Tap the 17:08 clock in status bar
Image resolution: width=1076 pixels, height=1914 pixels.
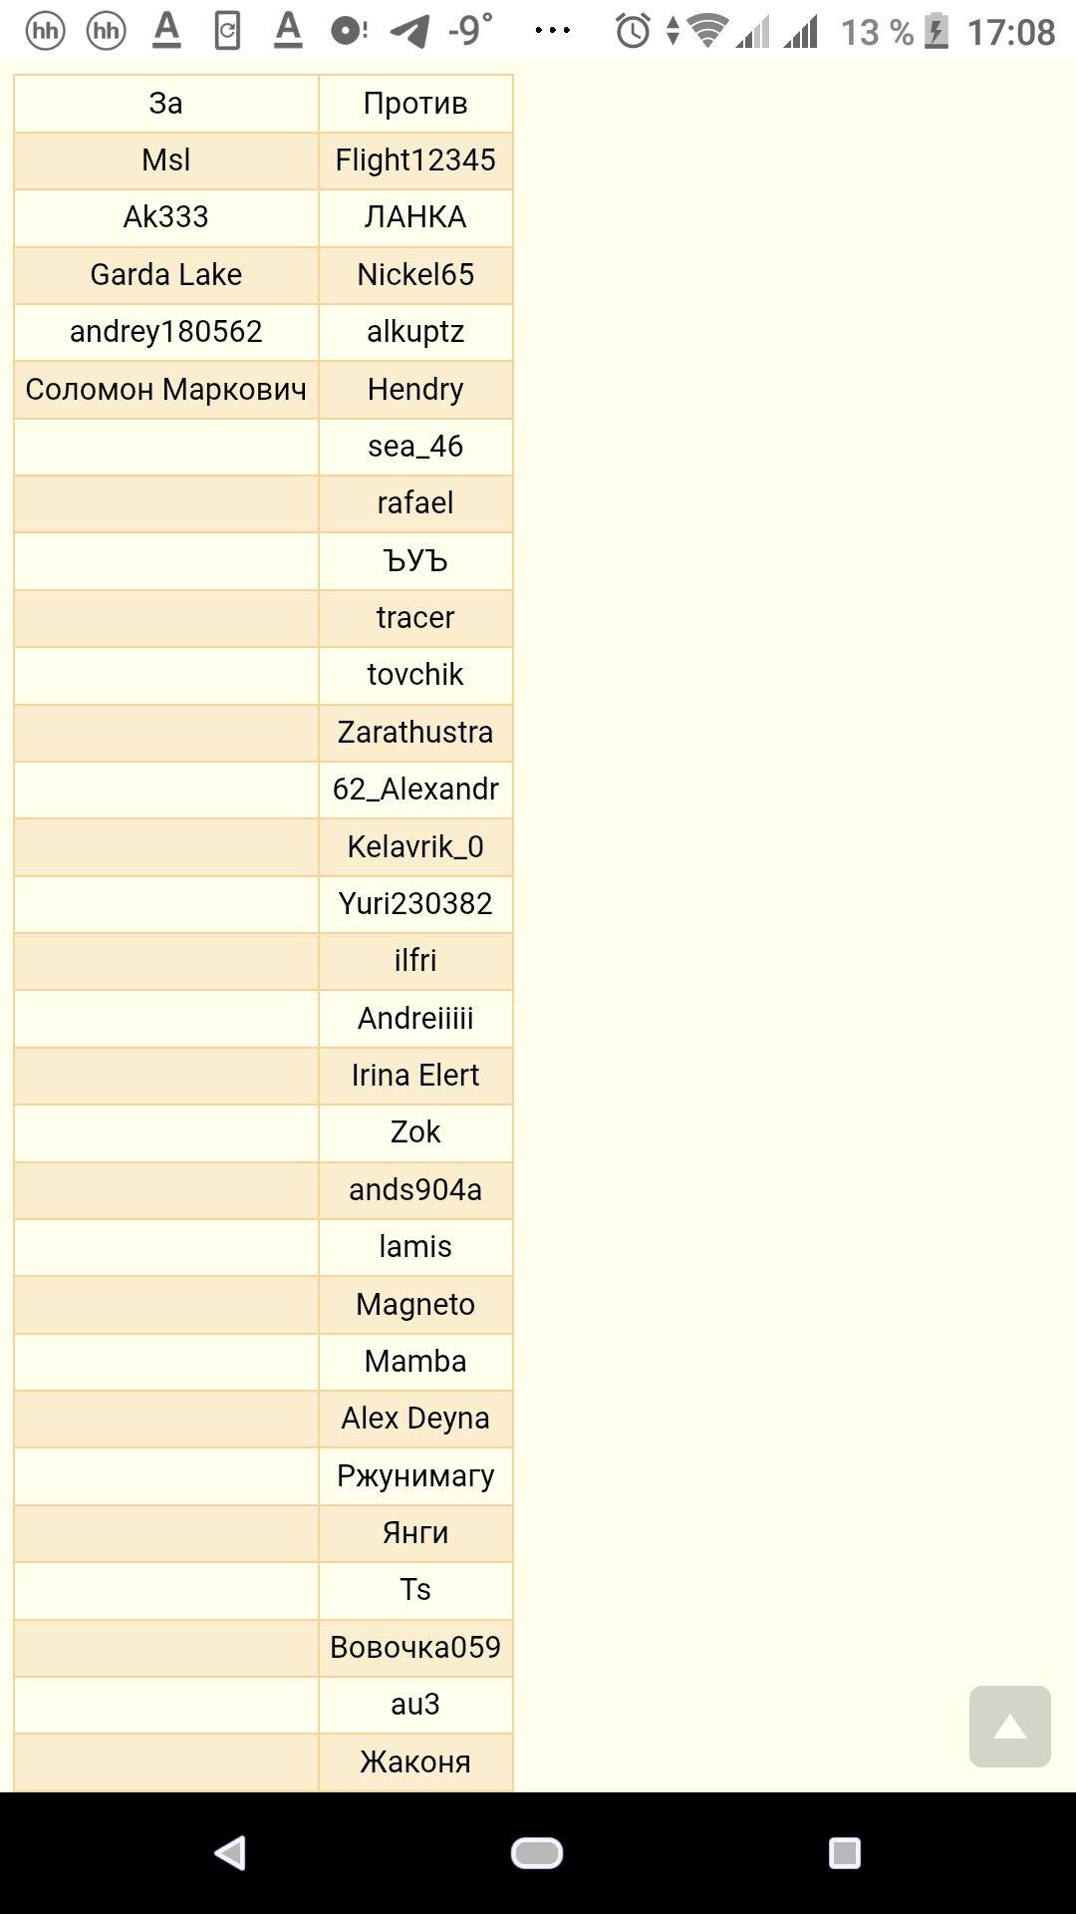click(x=1011, y=33)
